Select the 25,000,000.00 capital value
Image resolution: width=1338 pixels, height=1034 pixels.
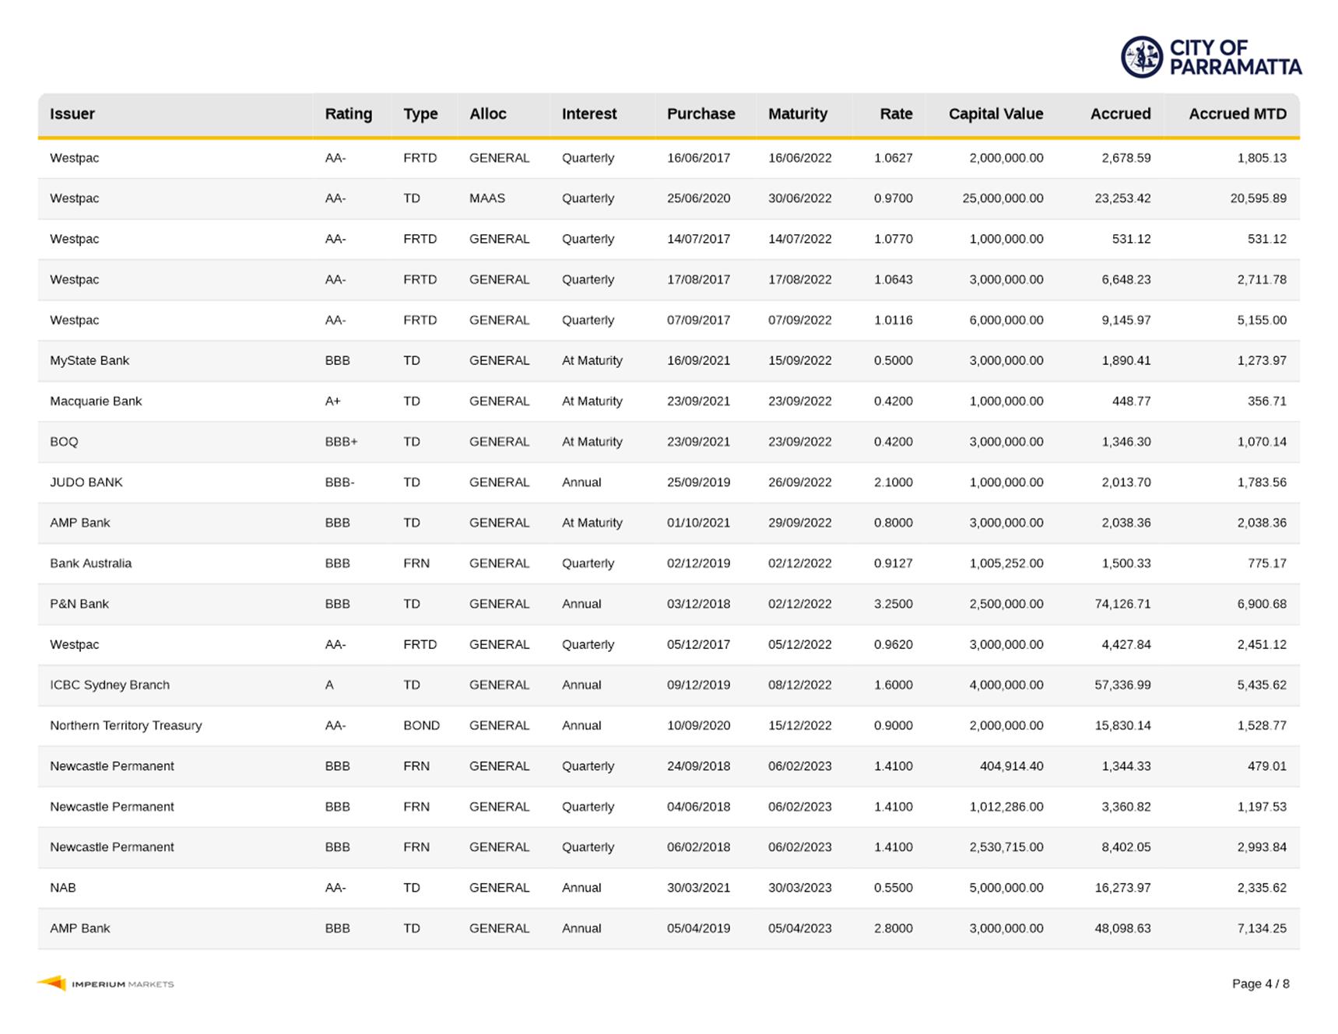click(1003, 198)
